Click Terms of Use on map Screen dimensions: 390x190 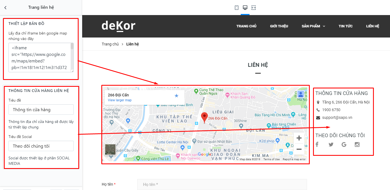[271, 159]
